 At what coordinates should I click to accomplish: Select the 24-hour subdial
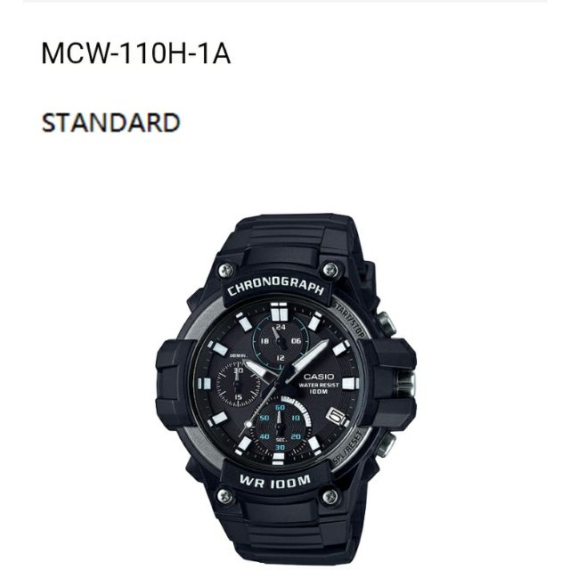pyautogui.click(x=281, y=342)
